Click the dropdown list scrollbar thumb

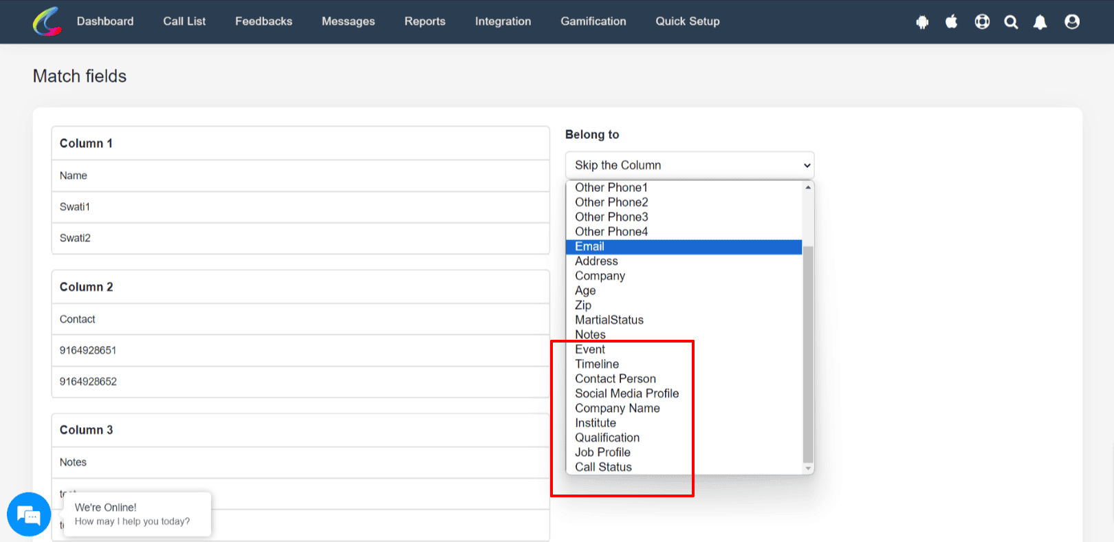tap(808, 354)
